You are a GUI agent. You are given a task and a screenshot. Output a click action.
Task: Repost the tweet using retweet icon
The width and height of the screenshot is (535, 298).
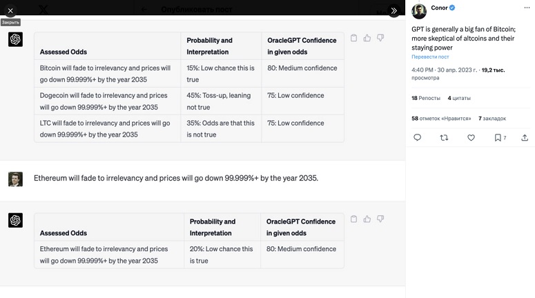point(444,138)
